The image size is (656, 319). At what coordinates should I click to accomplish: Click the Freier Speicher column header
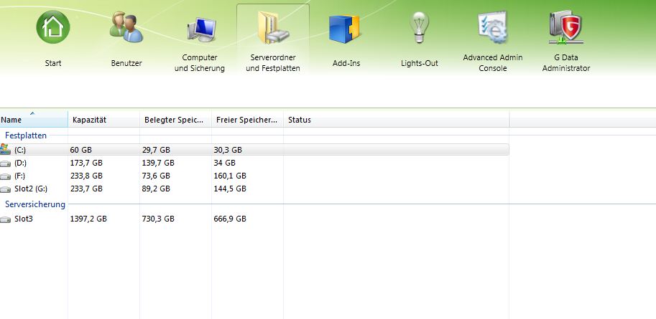[x=247, y=120]
